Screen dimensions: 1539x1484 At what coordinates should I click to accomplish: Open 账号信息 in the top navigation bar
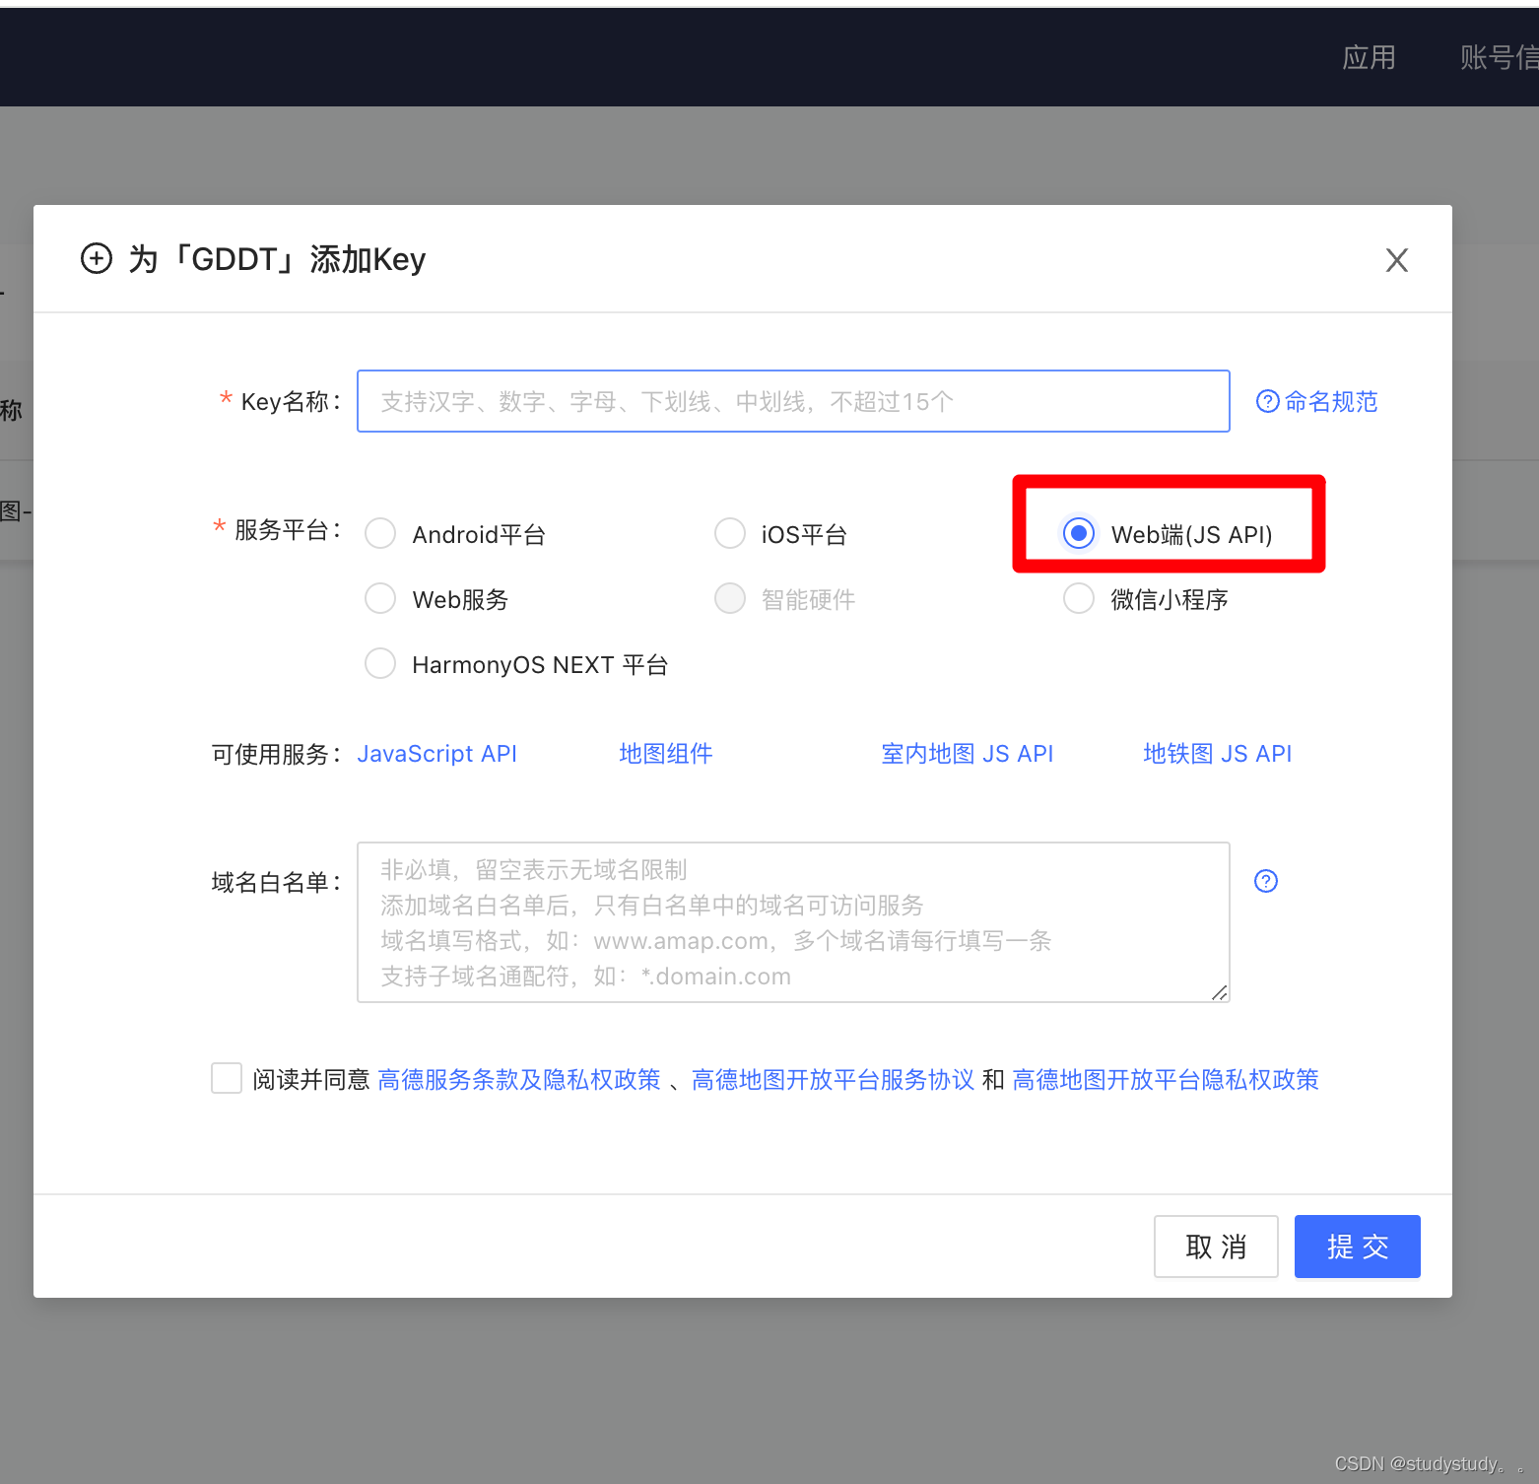(x=1499, y=57)
